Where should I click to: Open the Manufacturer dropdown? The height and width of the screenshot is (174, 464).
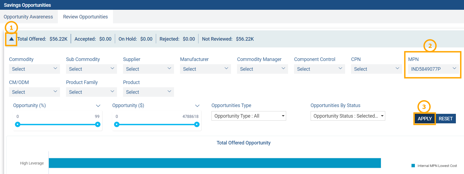click(x=205, y=69)
